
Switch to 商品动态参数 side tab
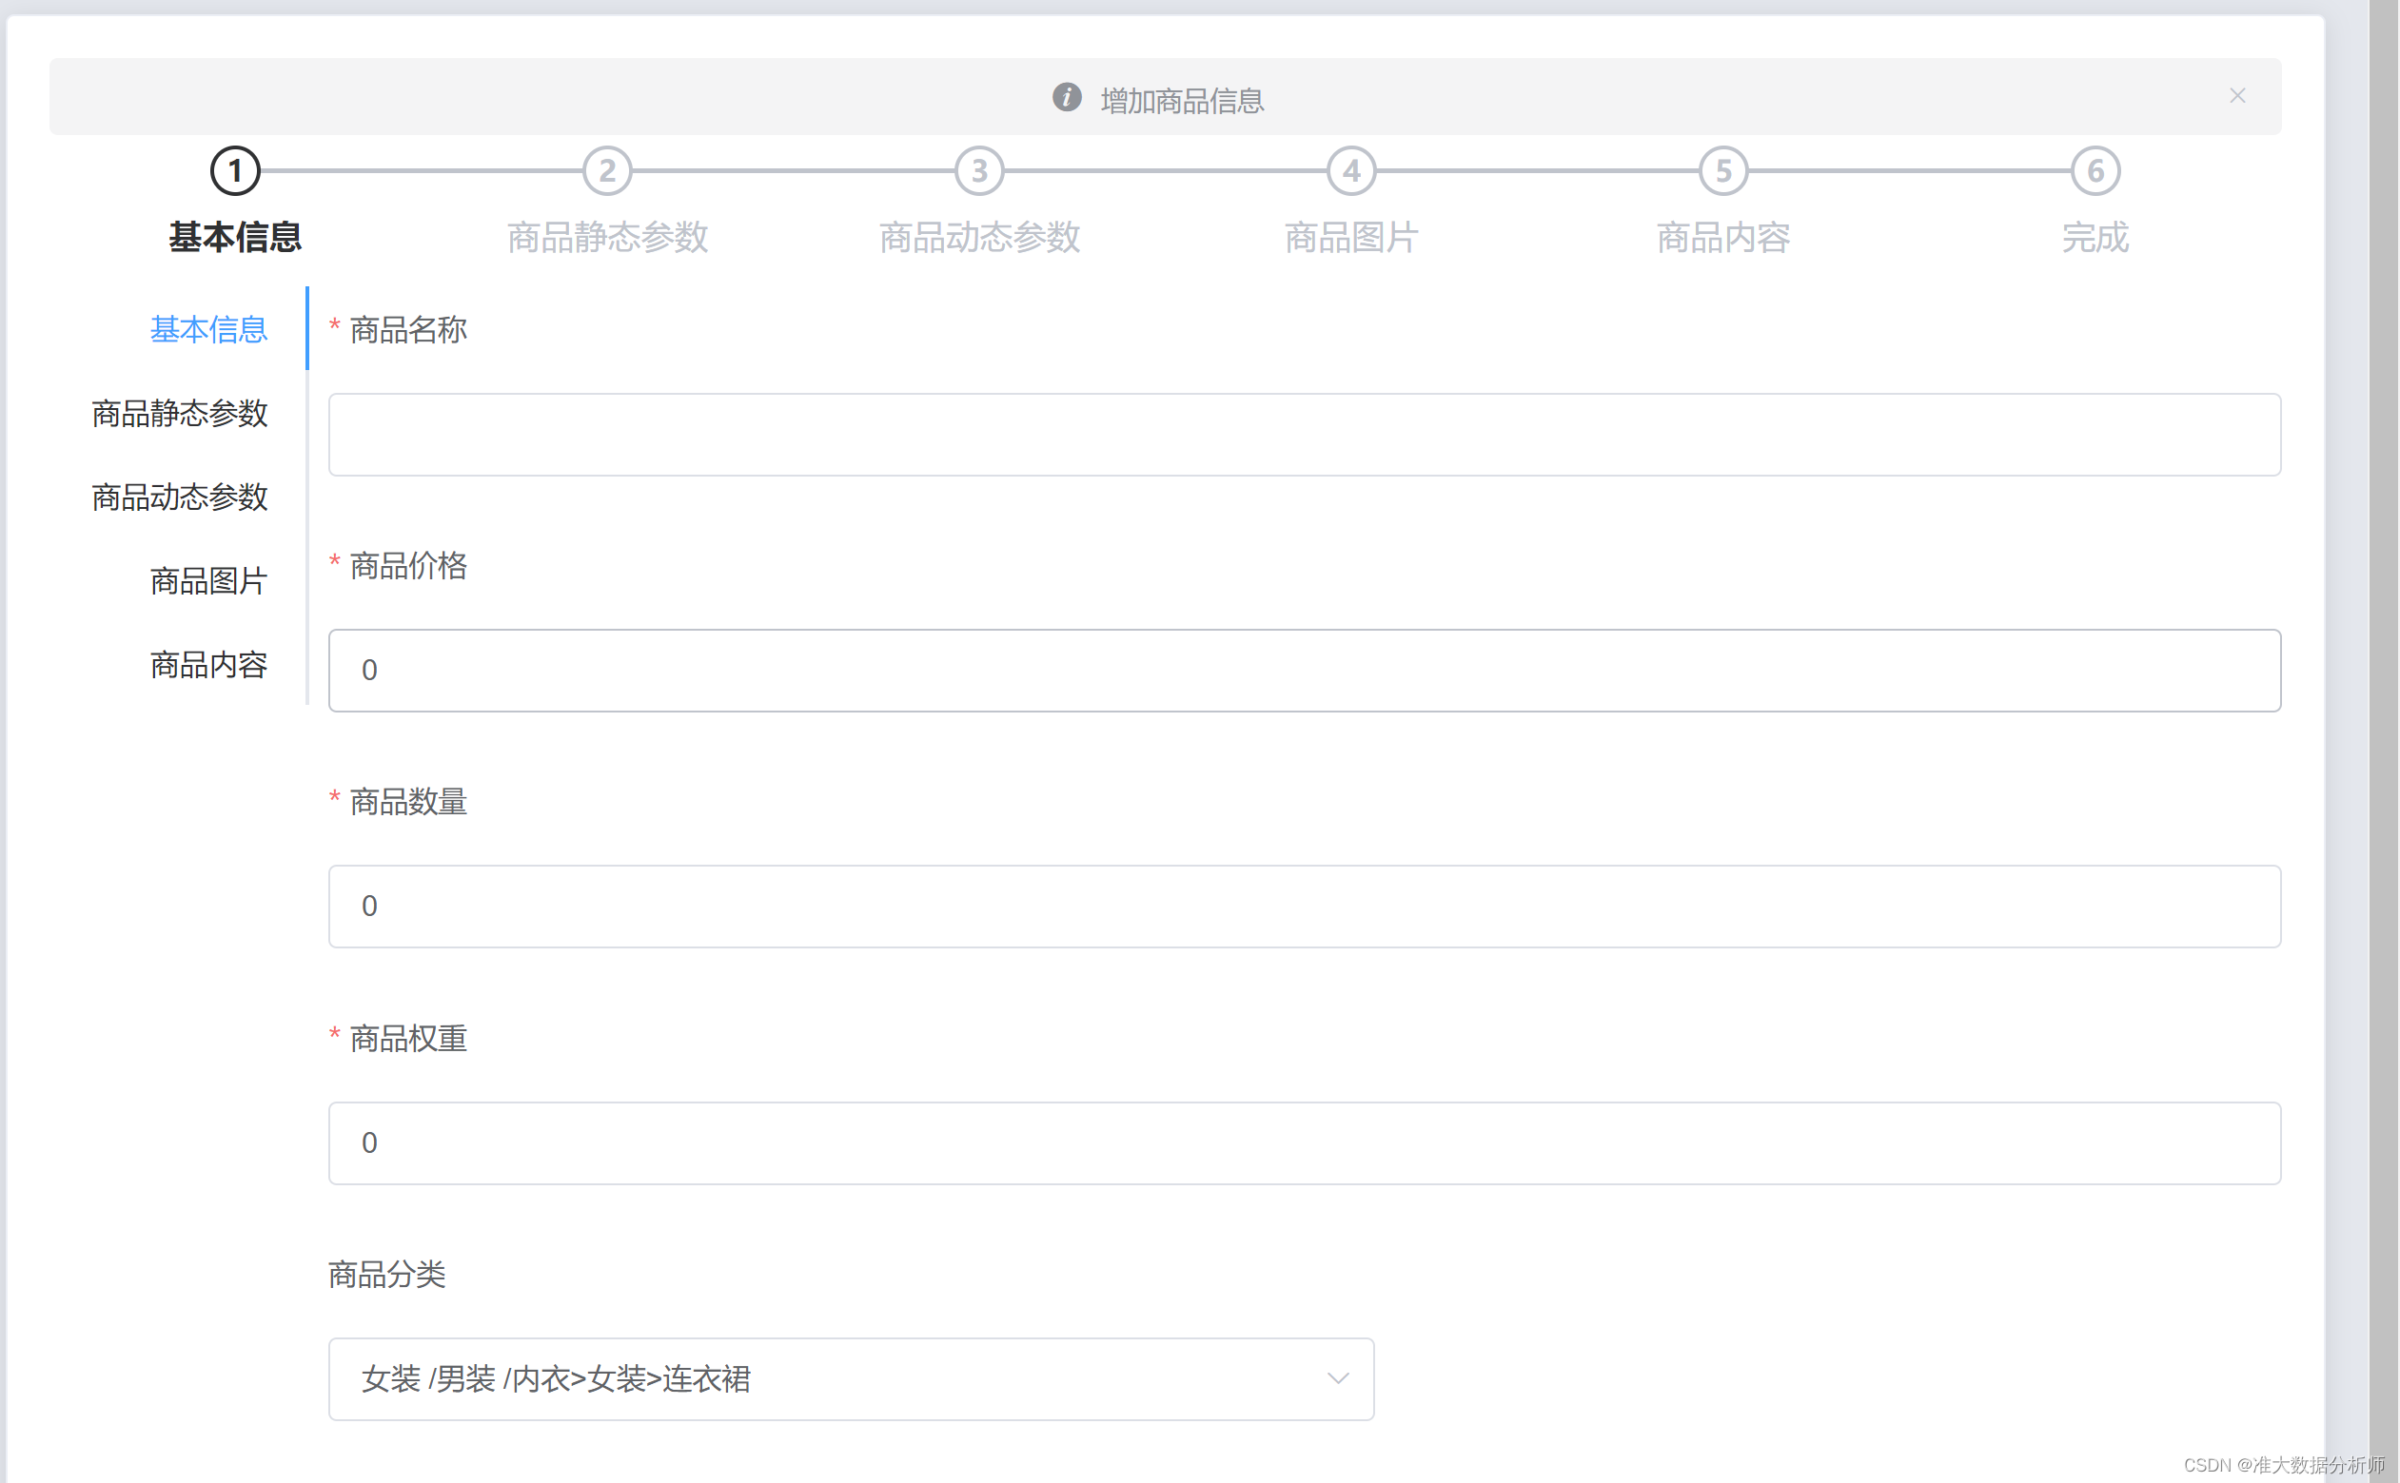pyautogui.click(x=180, y=498)
